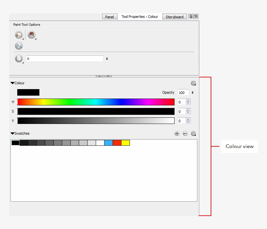The image size is (267, 229).
Task: Open the Swatches menu icon
Action: (194, 133)
